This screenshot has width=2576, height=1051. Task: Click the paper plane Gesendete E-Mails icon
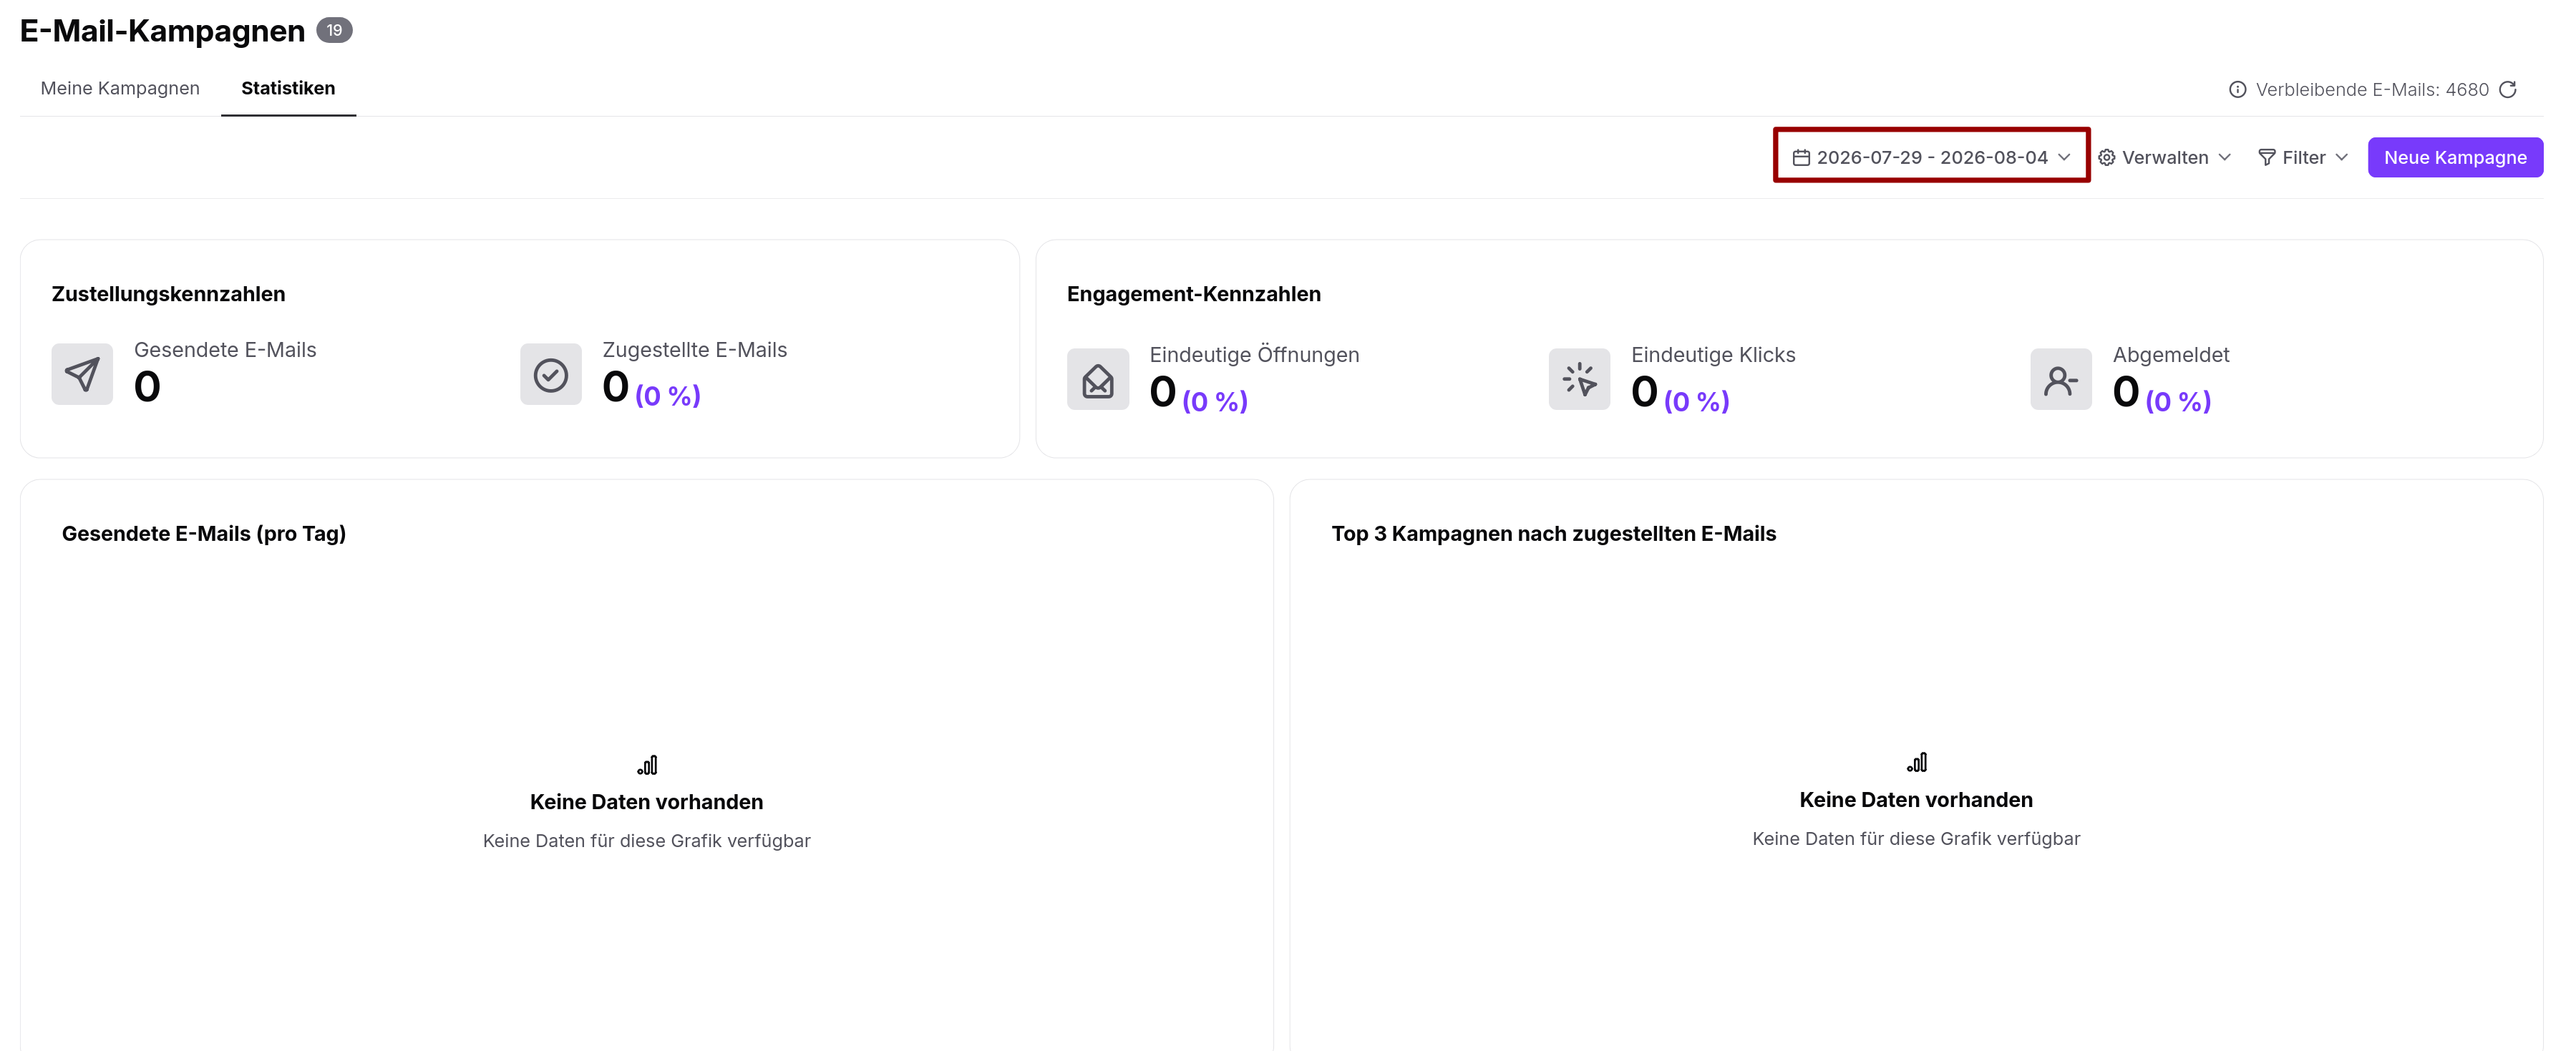[x=82, y=375]
